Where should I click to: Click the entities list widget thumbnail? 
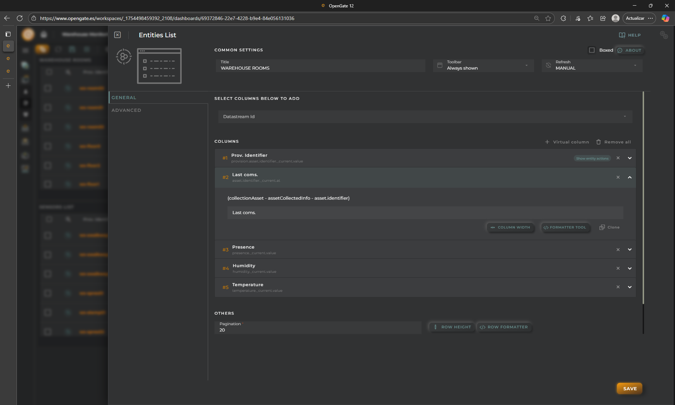coord(159,66)
